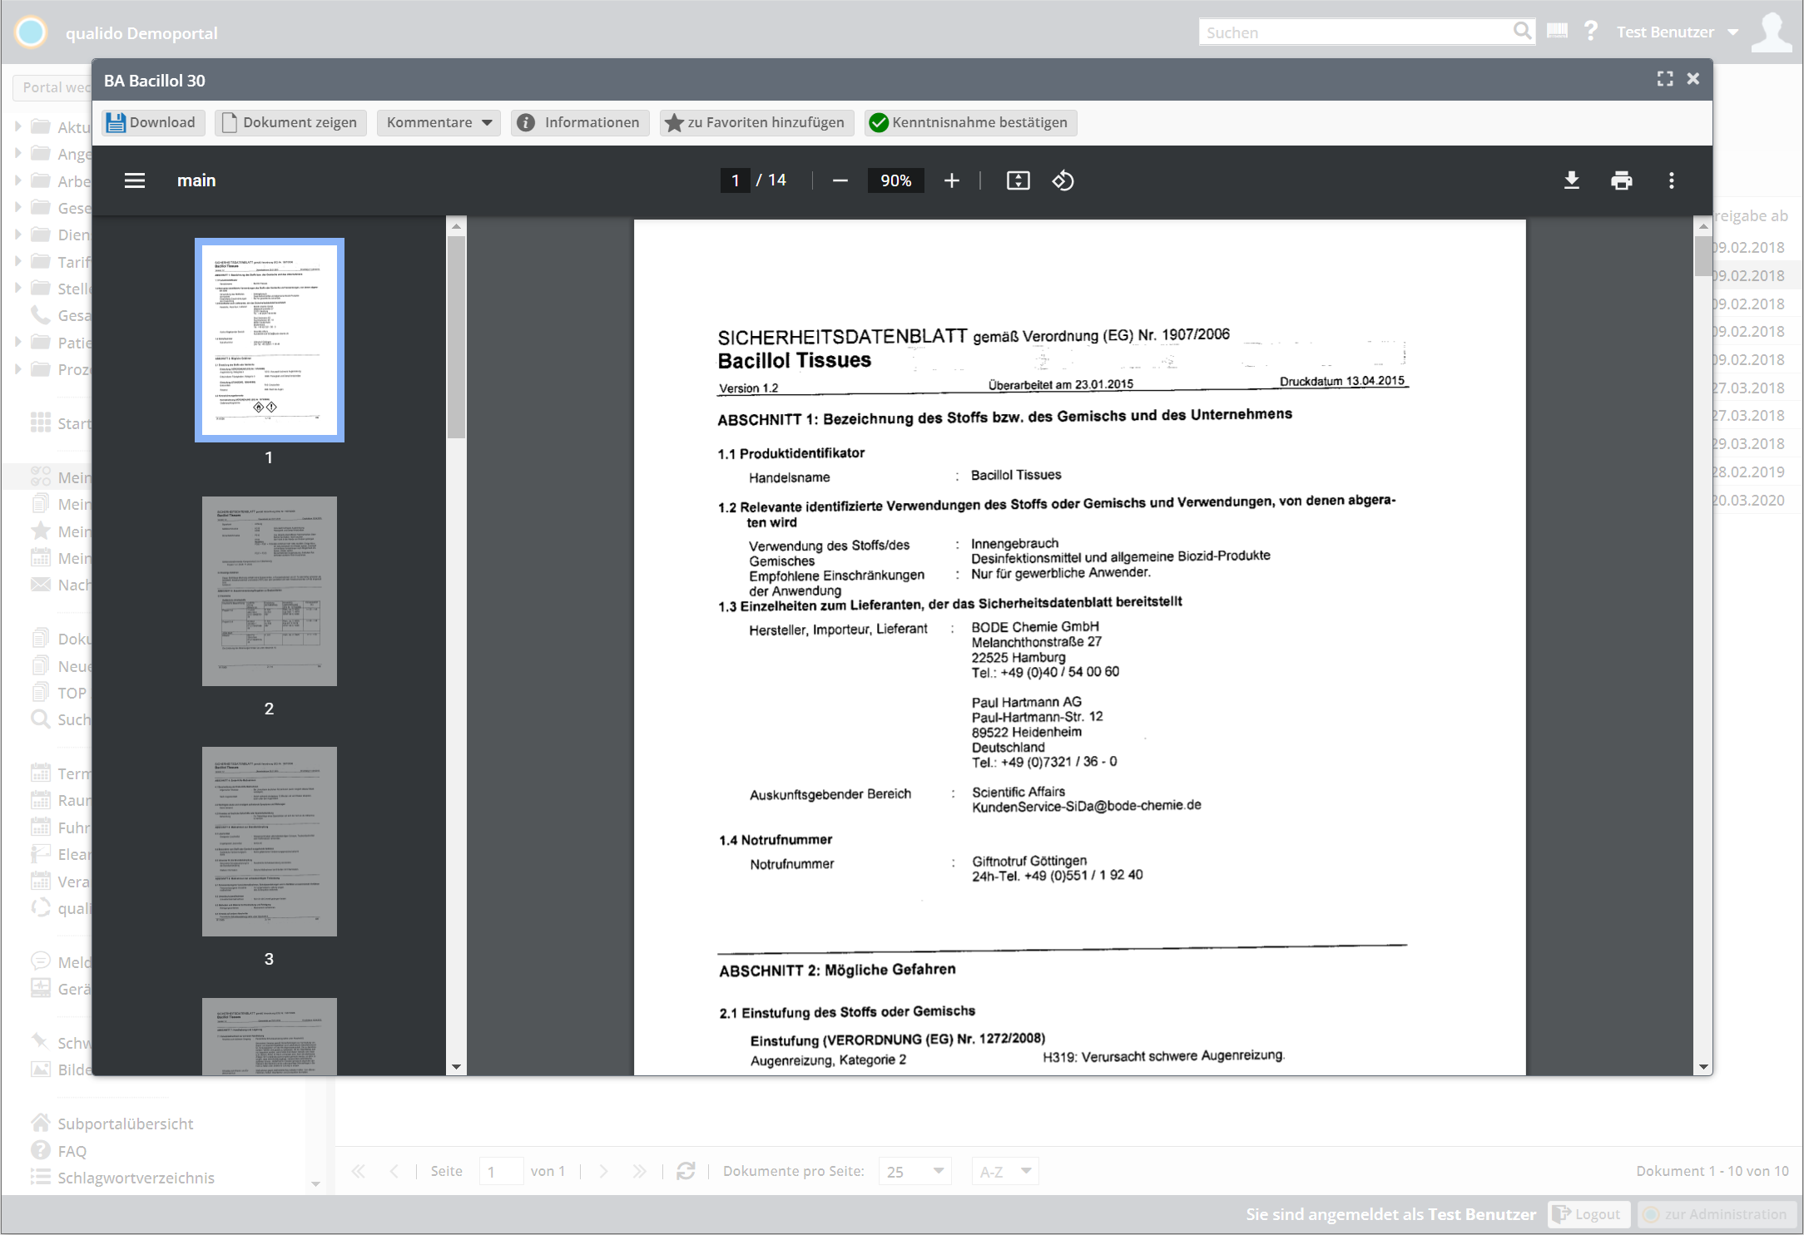
Task: Click the favorites star icon in sidebar
Action: pyautogui.click(x=40, y=531)
